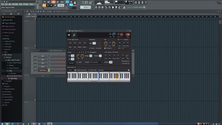222x125 pixels.
Task: Click the Cut self button
Action: pyautogui.click(x=71, y=63)
